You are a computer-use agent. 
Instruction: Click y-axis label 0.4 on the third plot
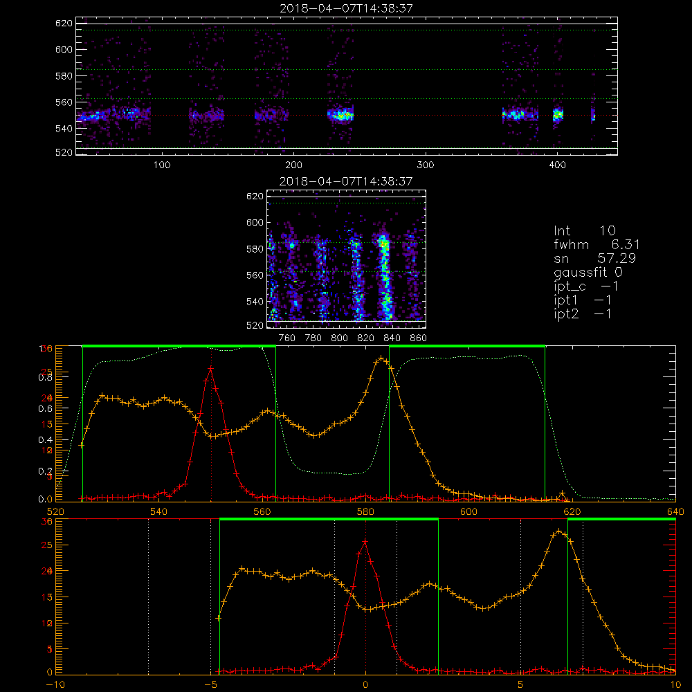45,439
